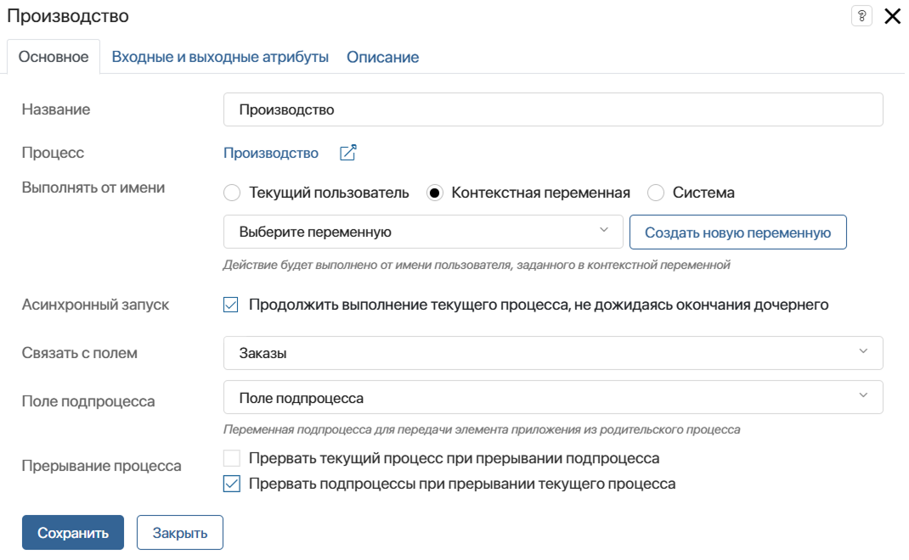Image resolution: width=909 pixels, height=560 pixels.
Task: Expand the Выберите переменную dropdown
Action: click(x=423, y=232)
